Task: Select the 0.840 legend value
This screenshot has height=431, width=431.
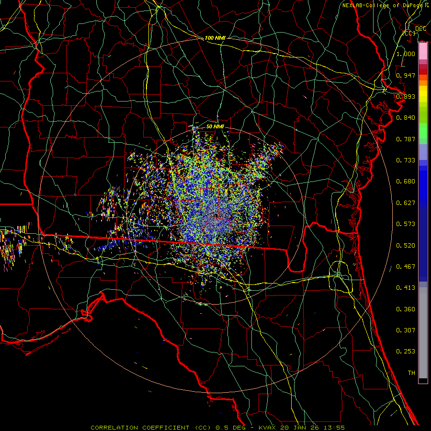Action: pyautogui.click(x=406, y=118)
